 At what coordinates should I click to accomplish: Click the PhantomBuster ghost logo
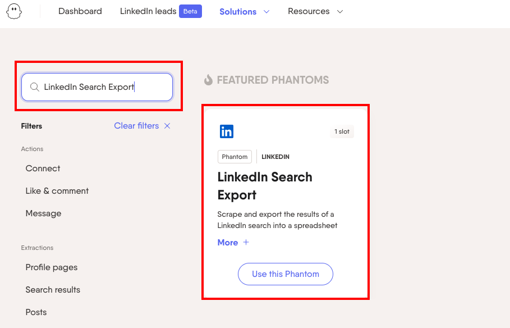click(14, 12)
